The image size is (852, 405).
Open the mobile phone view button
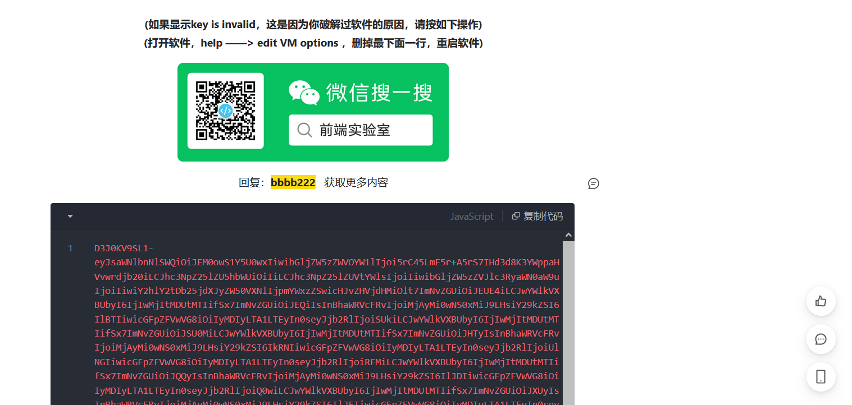(821, 376)
